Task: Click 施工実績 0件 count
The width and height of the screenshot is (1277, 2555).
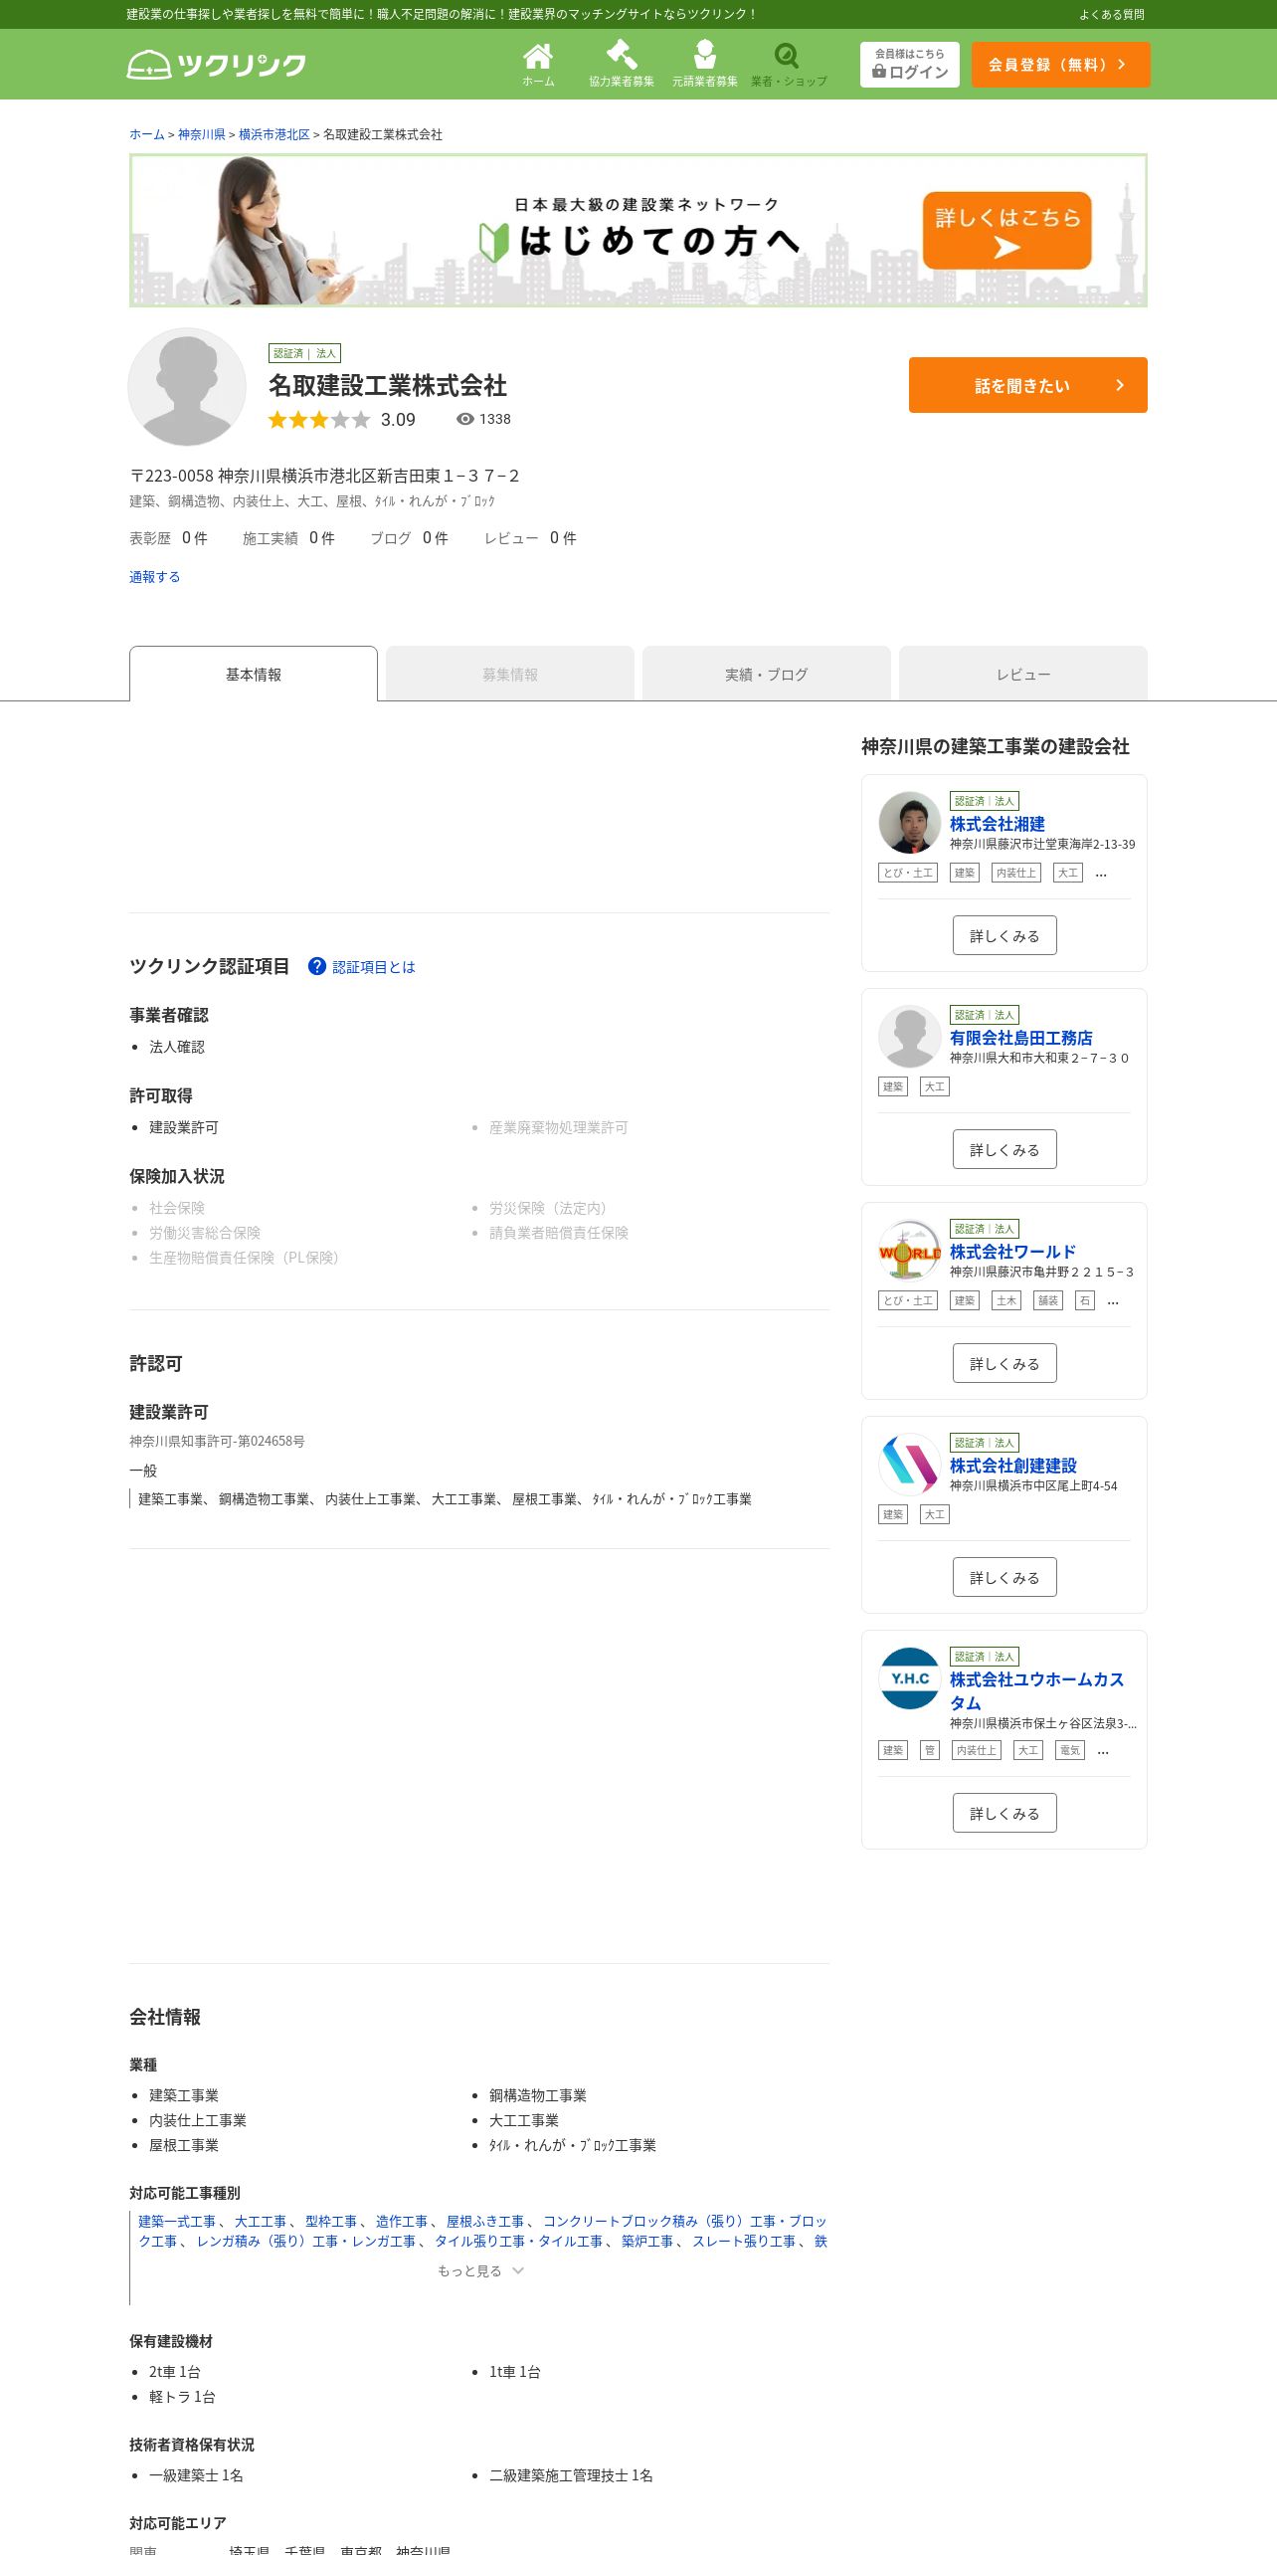Action: click(288, 538)
